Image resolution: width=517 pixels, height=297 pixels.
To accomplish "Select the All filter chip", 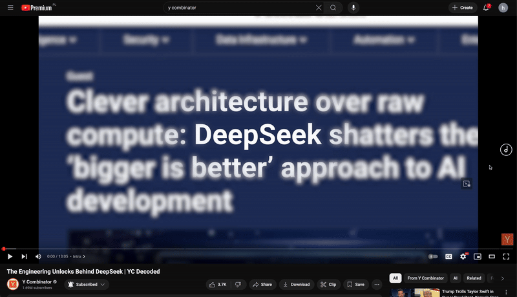I will pyautogui.click(x=396, y=278).
